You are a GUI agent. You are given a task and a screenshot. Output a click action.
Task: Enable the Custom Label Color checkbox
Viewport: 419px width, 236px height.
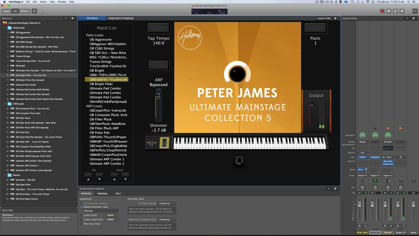point(81,220)
